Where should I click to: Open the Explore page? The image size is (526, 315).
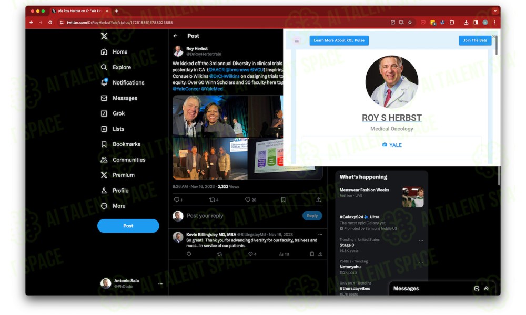click(116, 67)
